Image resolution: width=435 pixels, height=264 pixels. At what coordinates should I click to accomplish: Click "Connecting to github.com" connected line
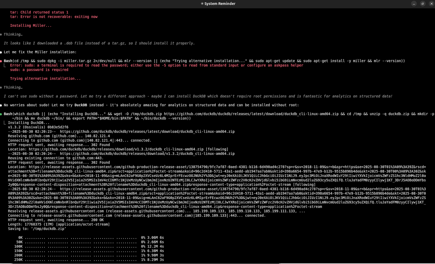point(79,140)
